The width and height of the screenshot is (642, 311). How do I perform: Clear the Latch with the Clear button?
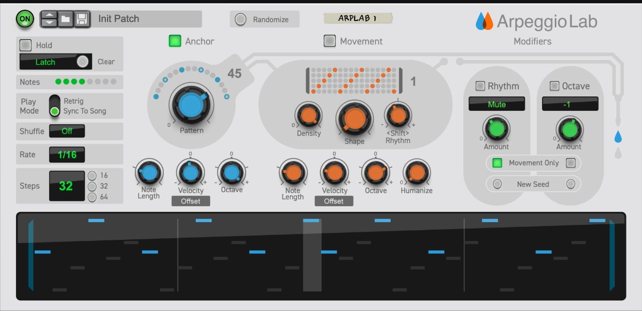[105, 62]
